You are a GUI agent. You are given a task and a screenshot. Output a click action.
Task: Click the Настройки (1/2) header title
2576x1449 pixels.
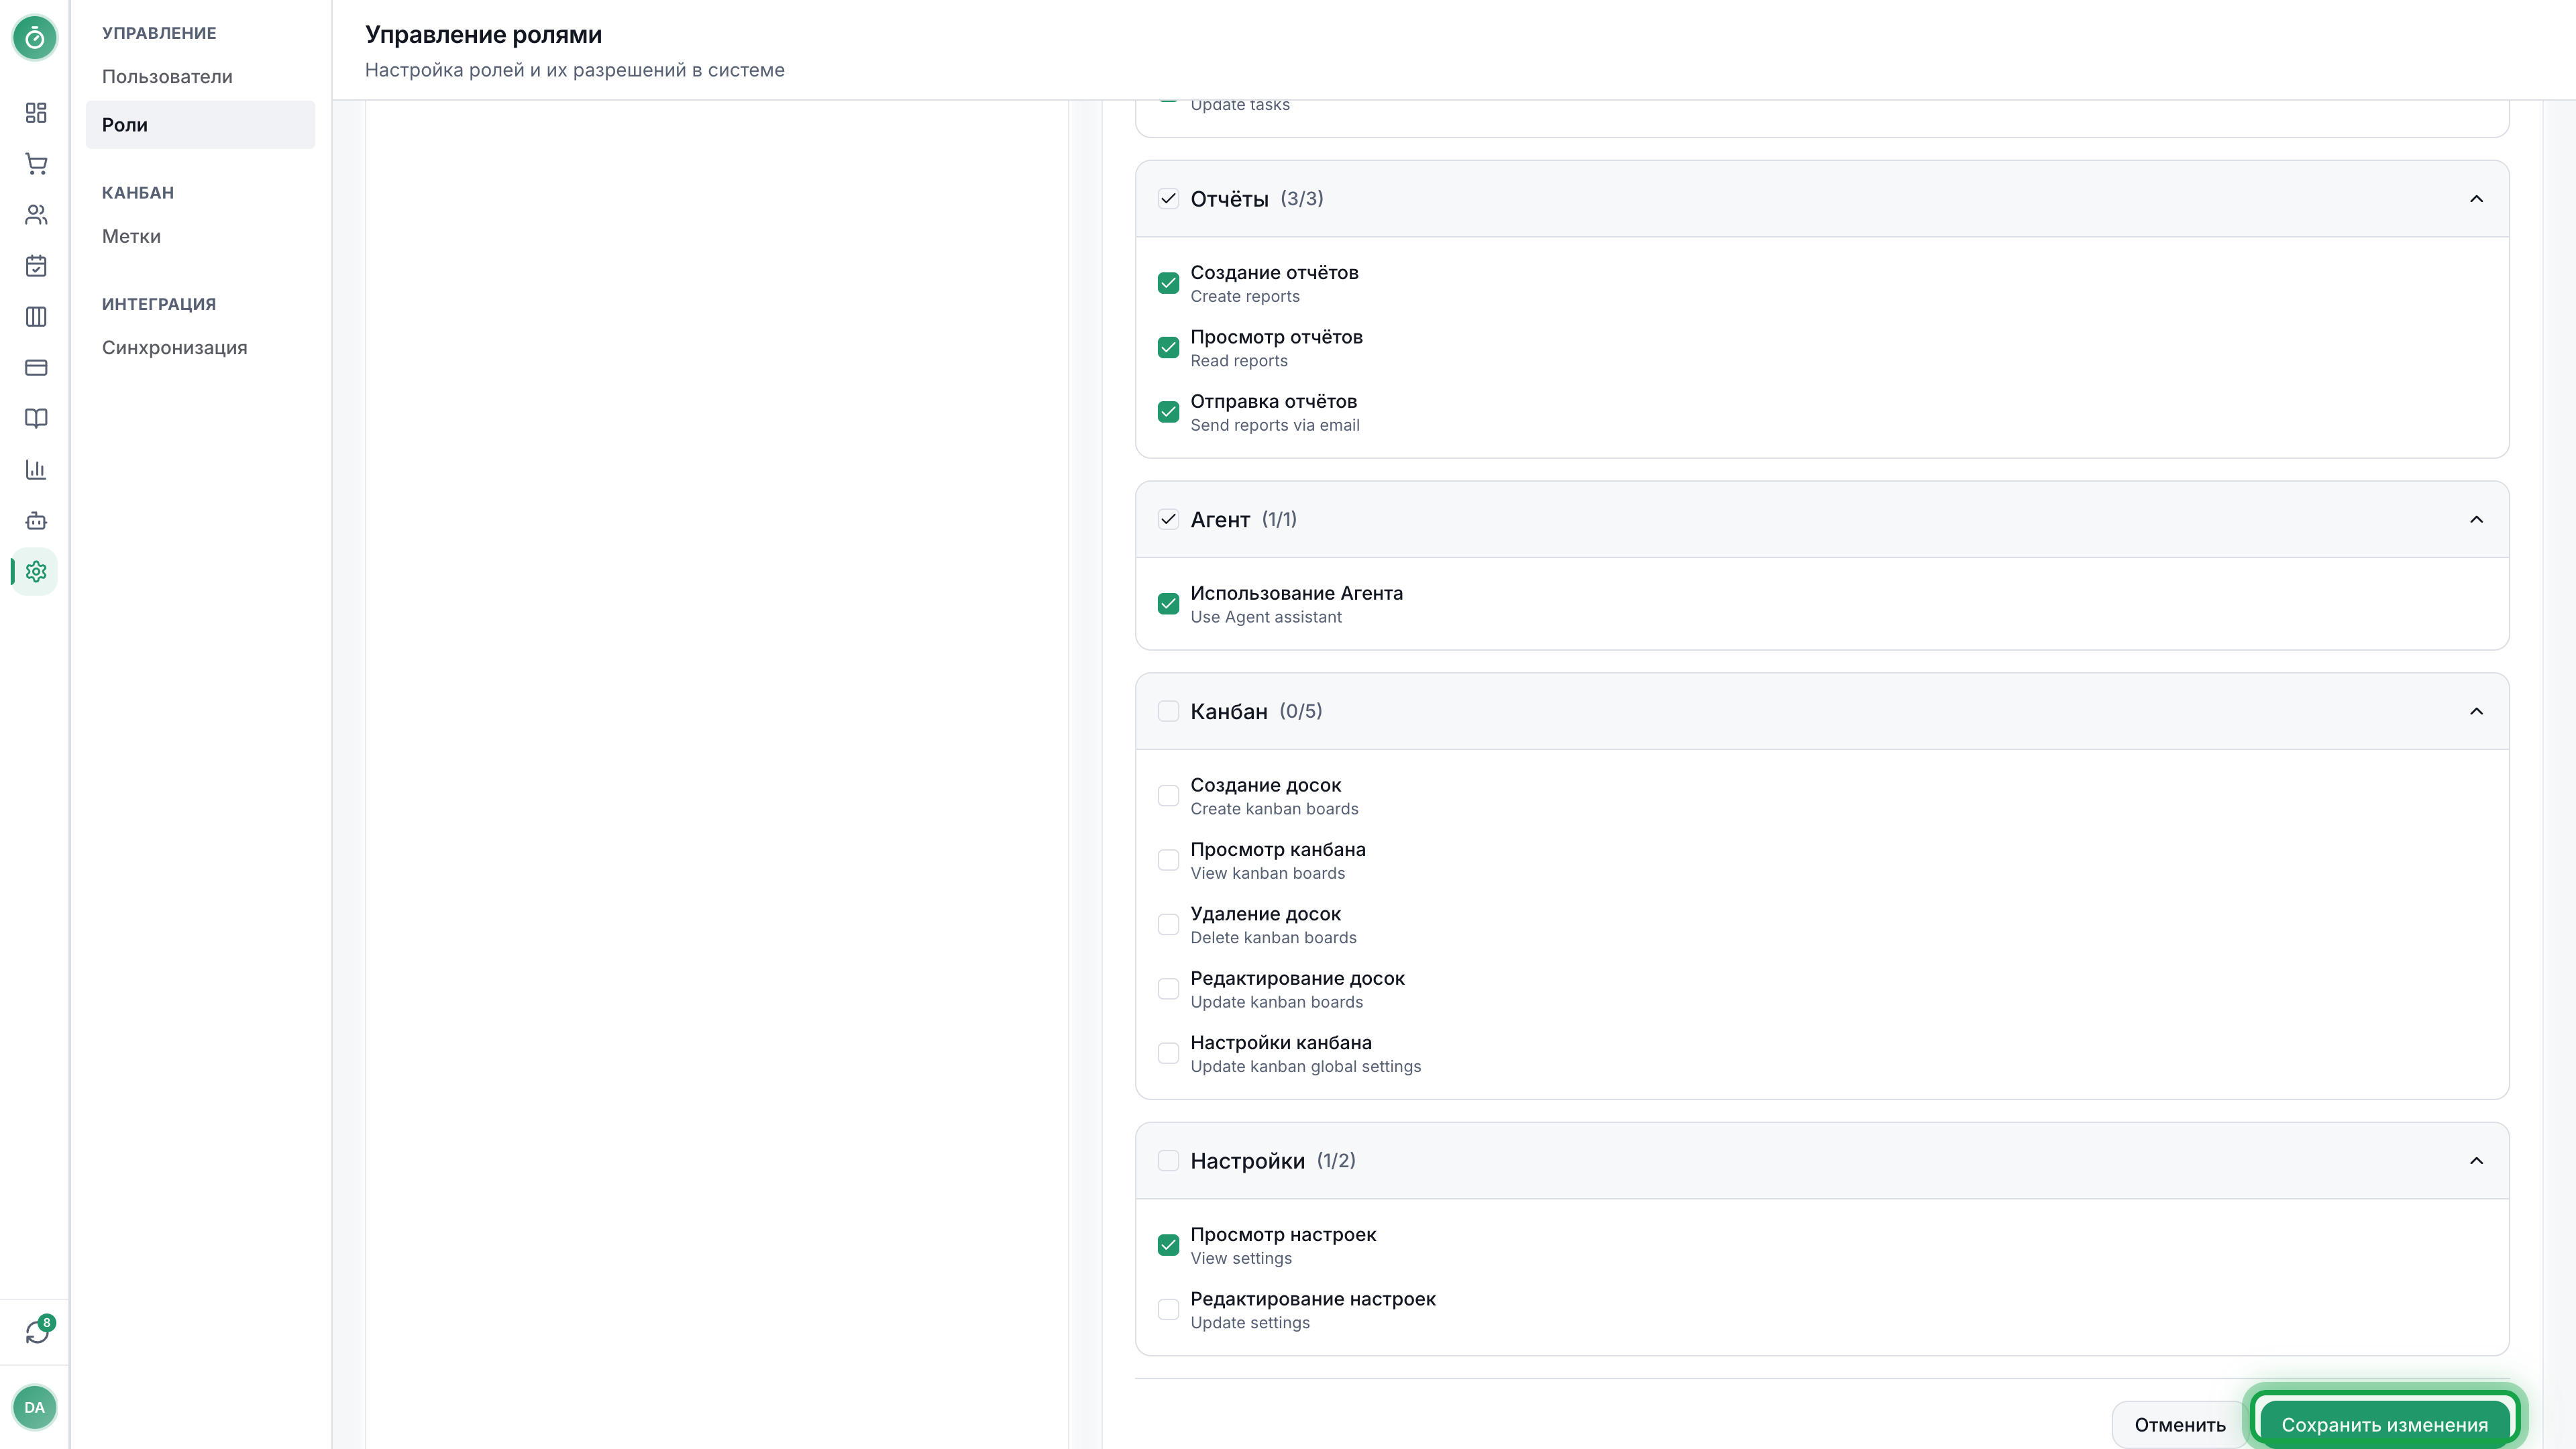click(1273, 1161)
